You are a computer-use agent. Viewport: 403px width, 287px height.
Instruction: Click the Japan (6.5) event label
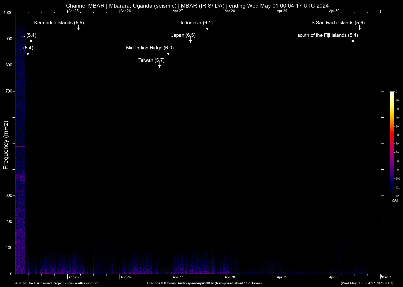(x=183, y=35)
